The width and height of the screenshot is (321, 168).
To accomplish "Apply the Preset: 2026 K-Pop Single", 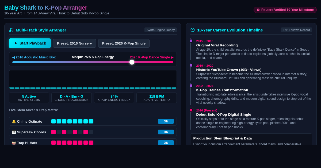I will click(124, 43).
